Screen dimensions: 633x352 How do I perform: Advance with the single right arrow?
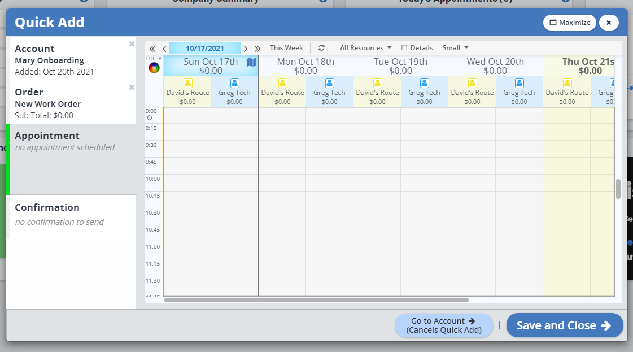tap(246, 49)
